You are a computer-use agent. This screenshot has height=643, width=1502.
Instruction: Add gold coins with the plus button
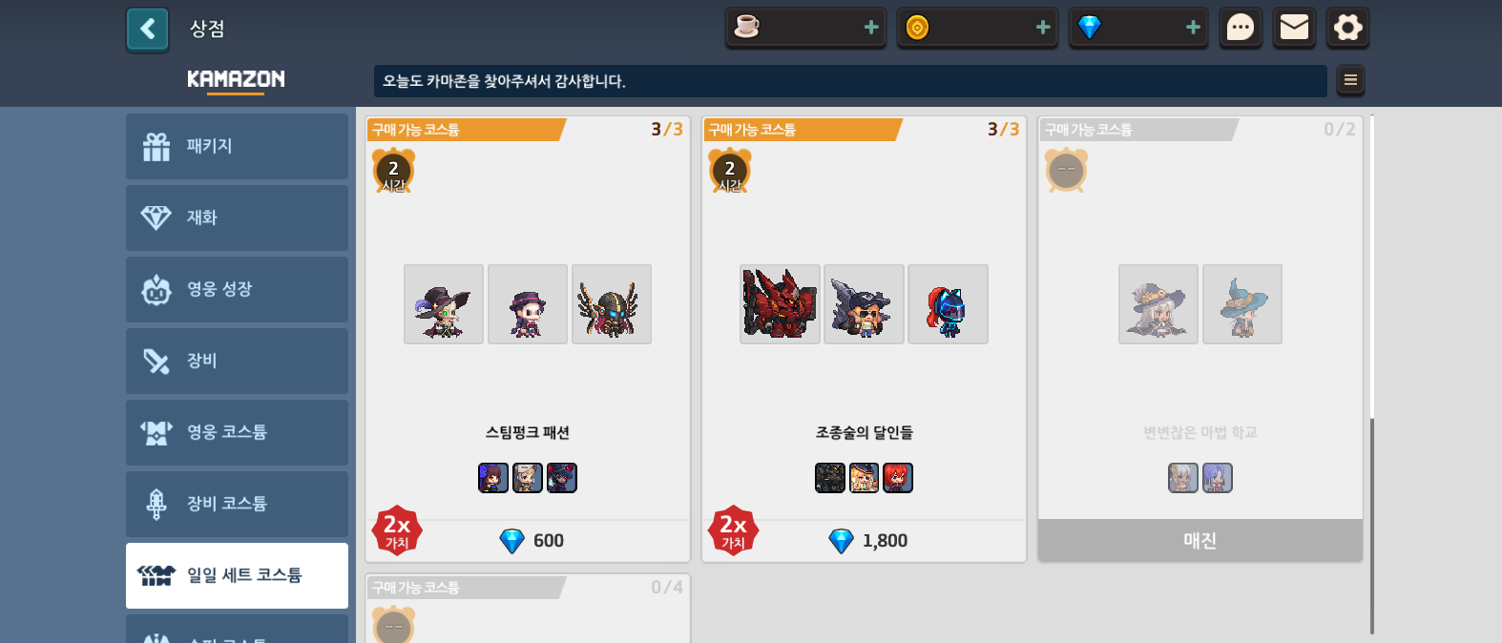[1043, 28]
